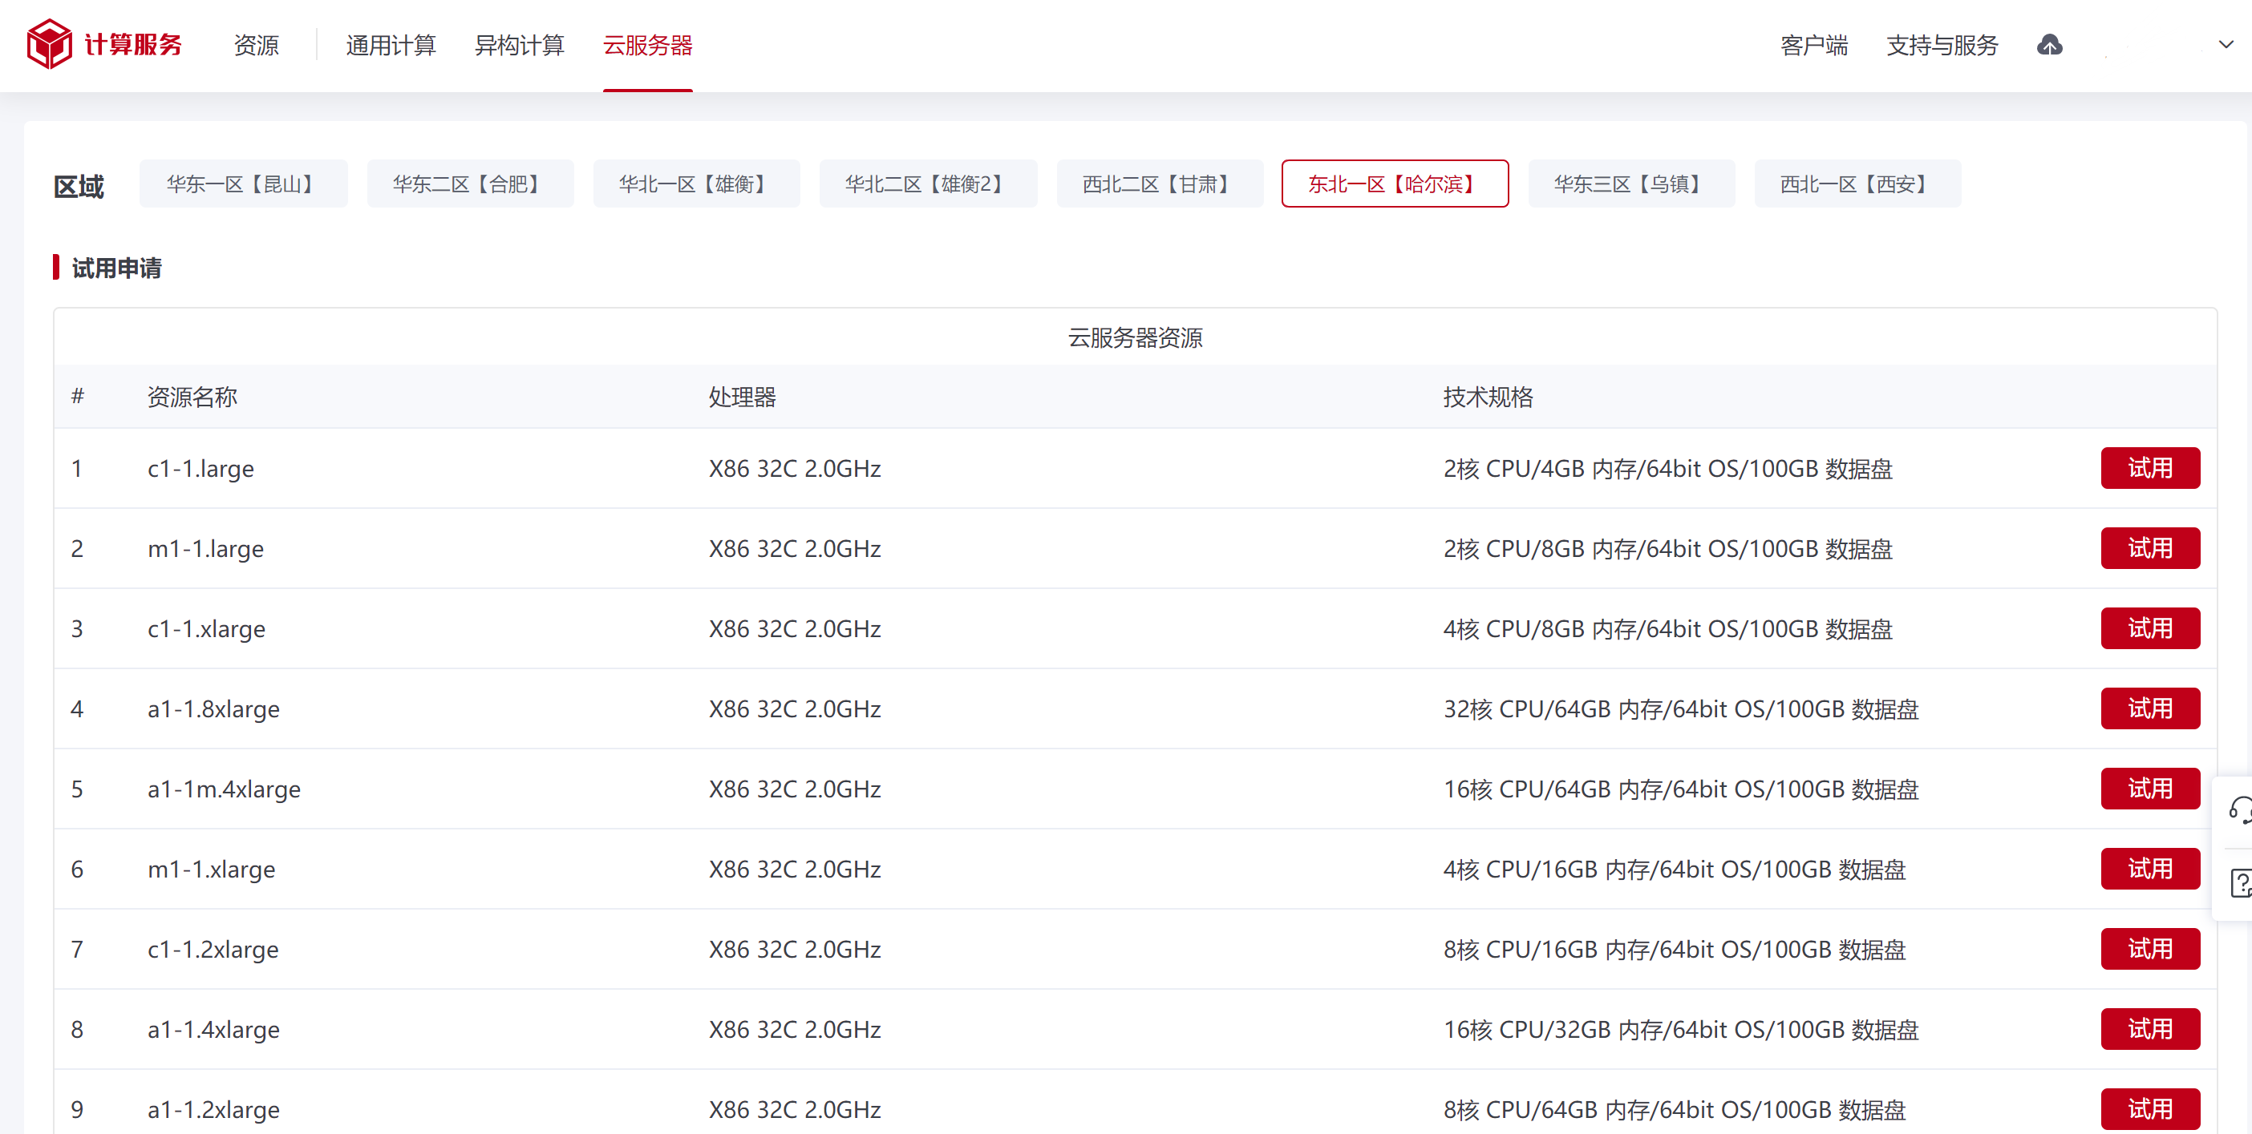Click 试用 for c1-1.2xlarge
Viewport: 2252px width, 1134px height.
pos(2151,950)
